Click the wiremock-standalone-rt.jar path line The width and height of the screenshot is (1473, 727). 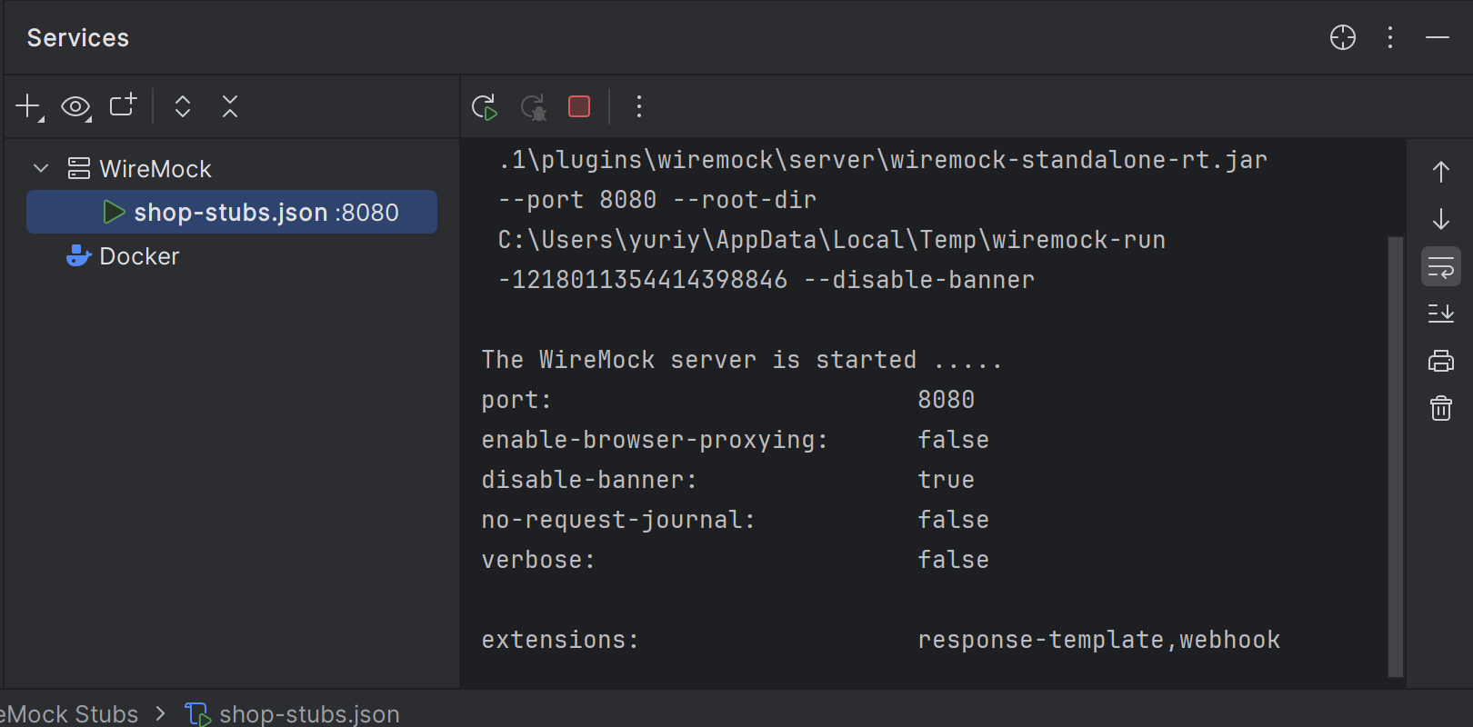(882, 160)
